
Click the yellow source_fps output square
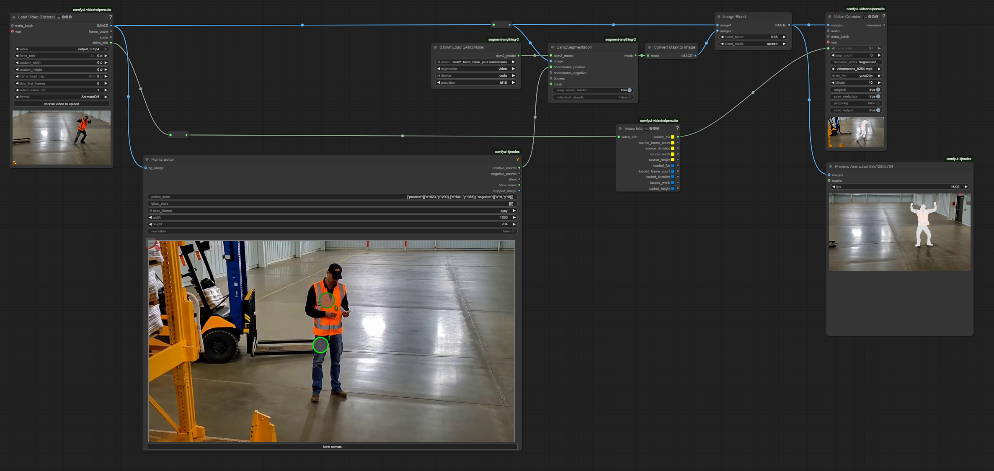673,137
